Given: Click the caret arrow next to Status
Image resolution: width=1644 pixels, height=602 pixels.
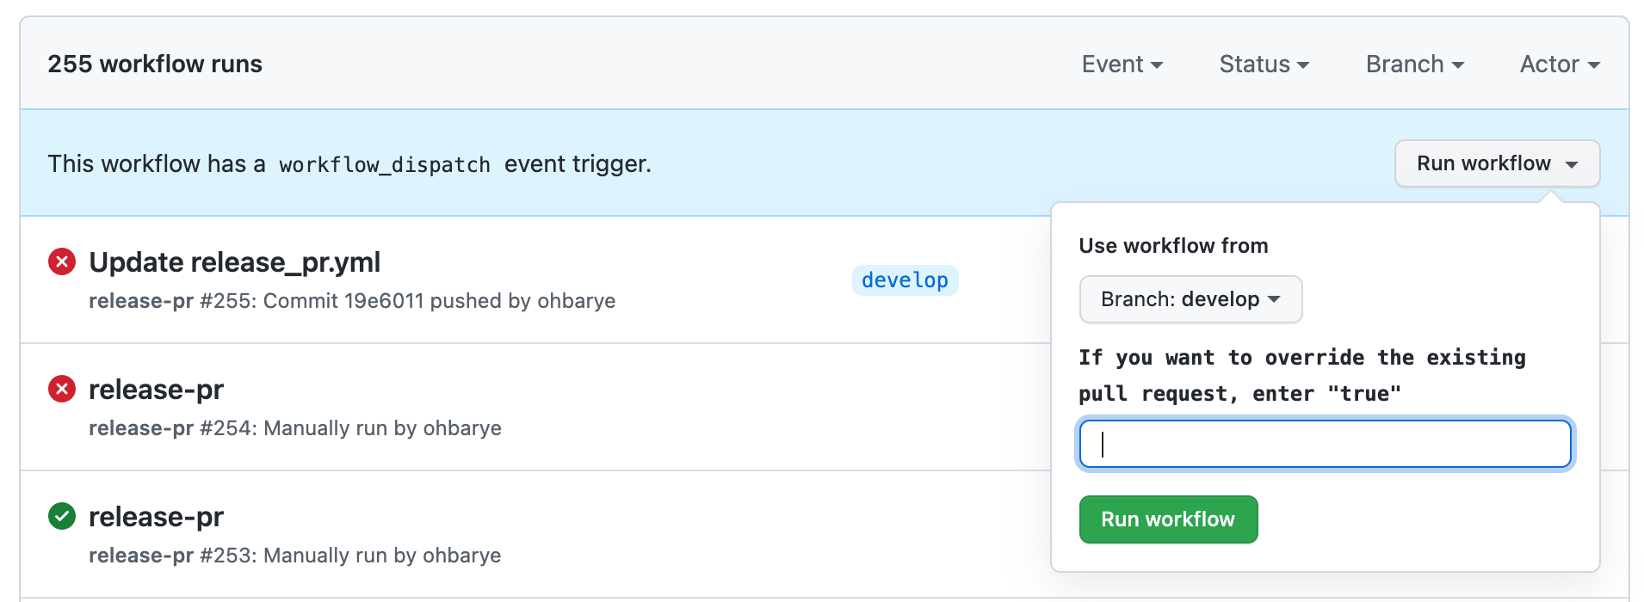Looking at the screenshot, I should (x=1303, y=65).
